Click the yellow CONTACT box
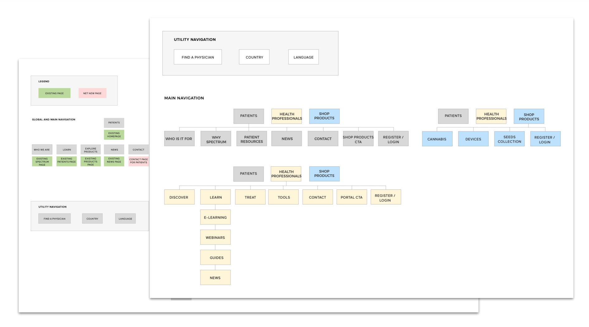Image resolution: width=589 pixels, height=327 pixels. tap(318, 197)
